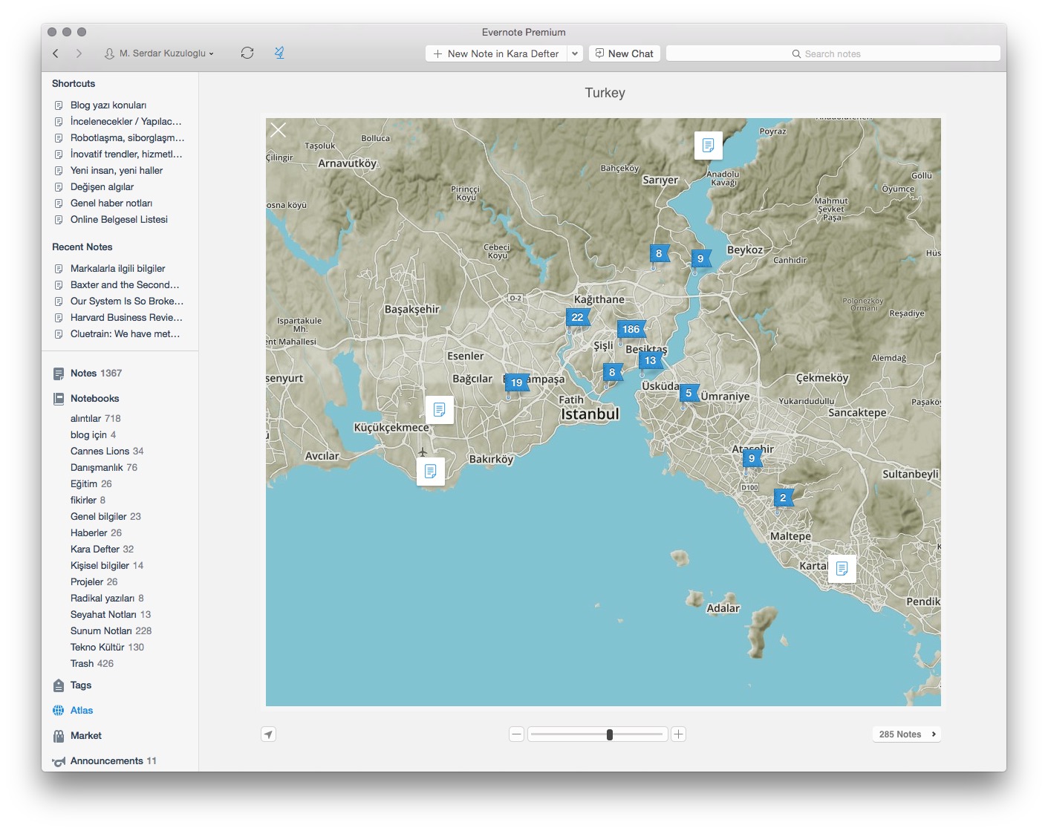Open the note pin near Kartal
Image resolution: width=1048 pixels, height=831 pixels.
(x=842, y=569)
